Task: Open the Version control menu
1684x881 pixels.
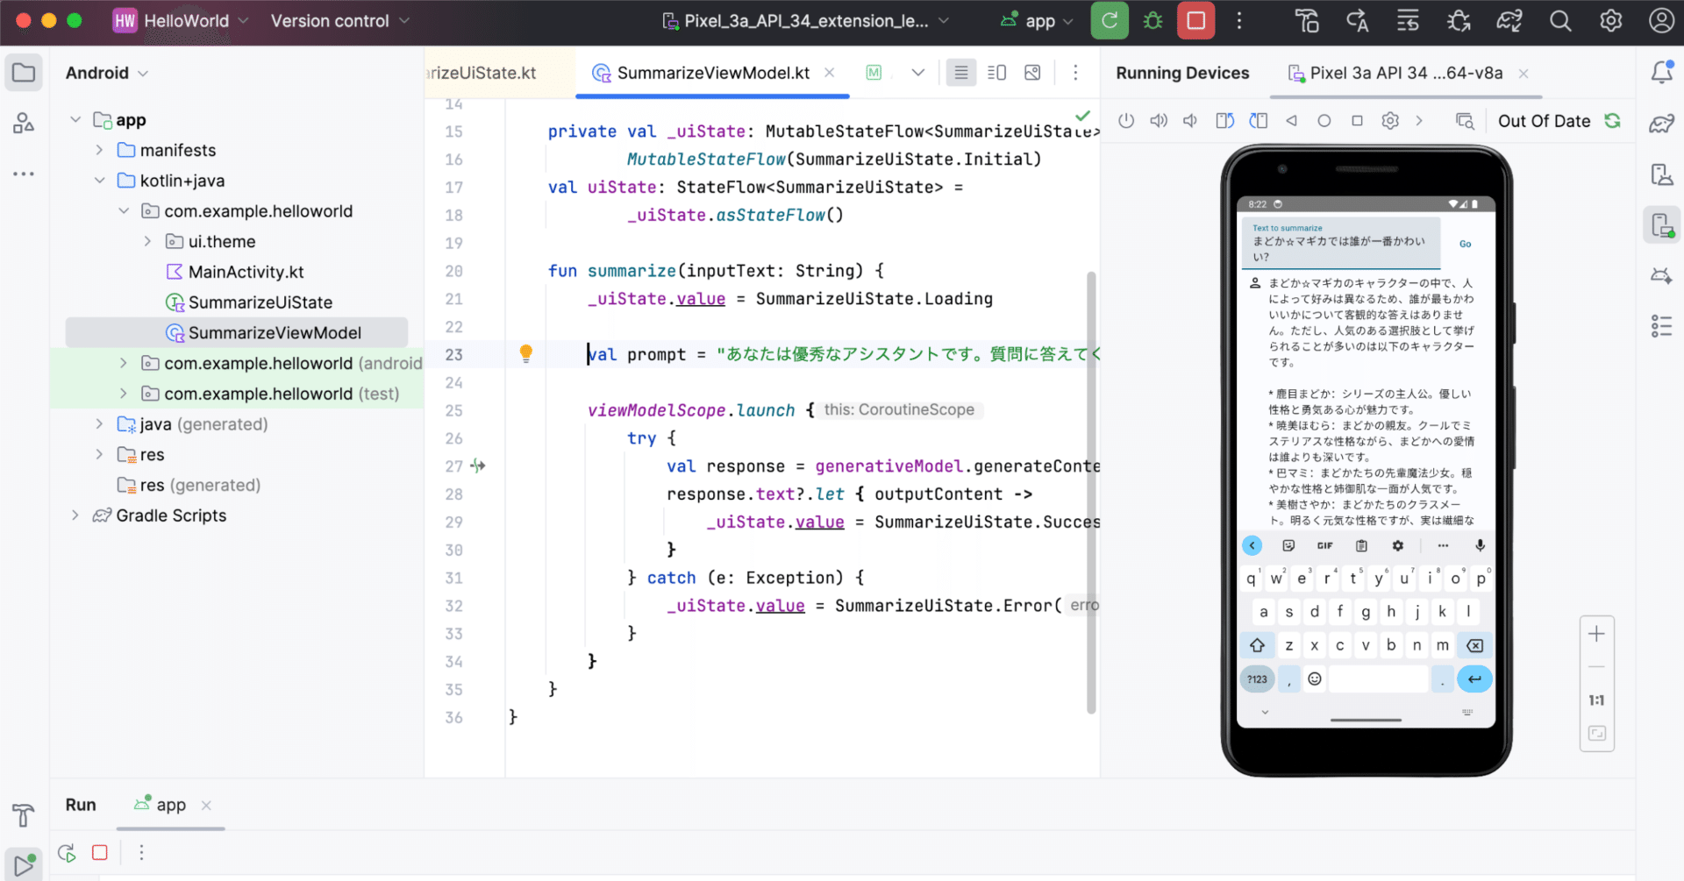Action: pos(338,21)
